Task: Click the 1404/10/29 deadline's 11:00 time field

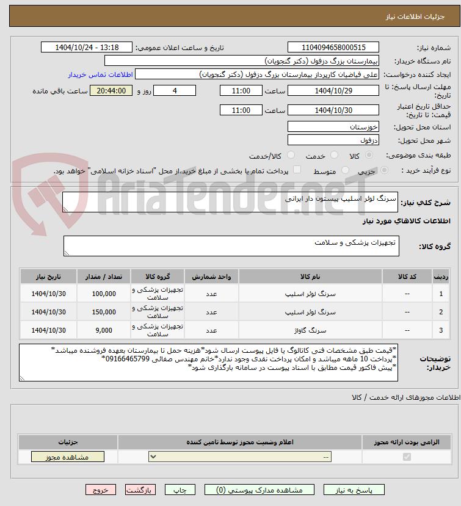Action: pos(241,90)
